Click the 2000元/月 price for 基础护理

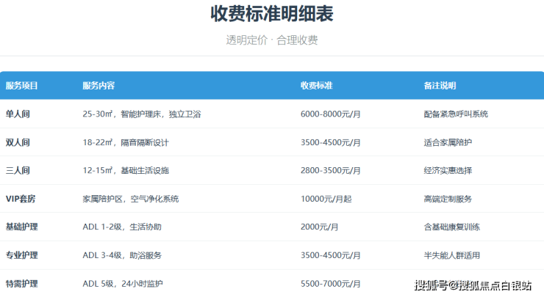click(x=319, y=227)
